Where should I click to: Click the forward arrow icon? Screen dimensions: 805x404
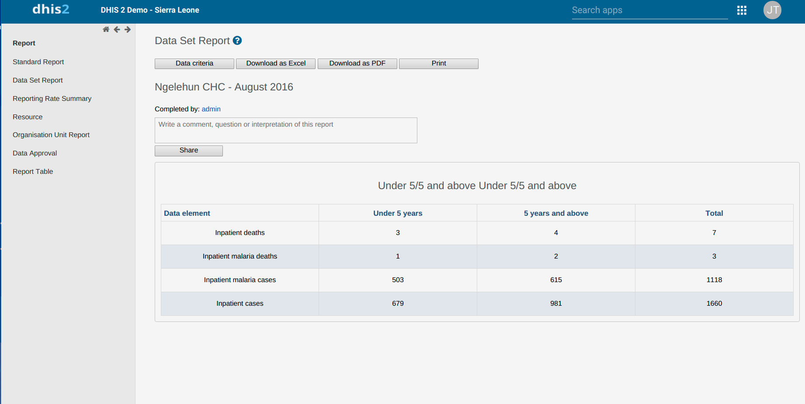(x=128, y=30)
